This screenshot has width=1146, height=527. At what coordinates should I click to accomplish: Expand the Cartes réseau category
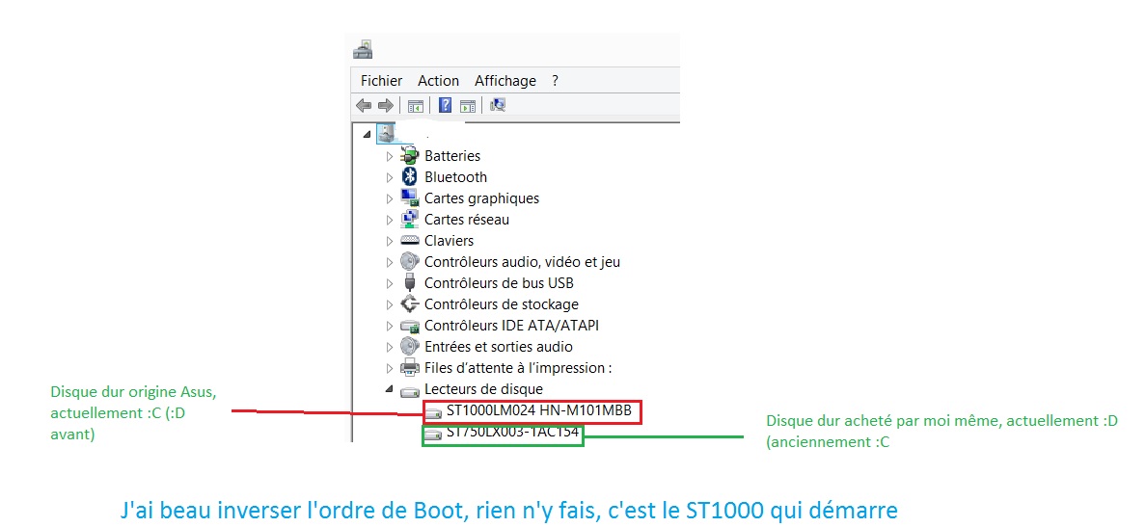pos(390,220)
